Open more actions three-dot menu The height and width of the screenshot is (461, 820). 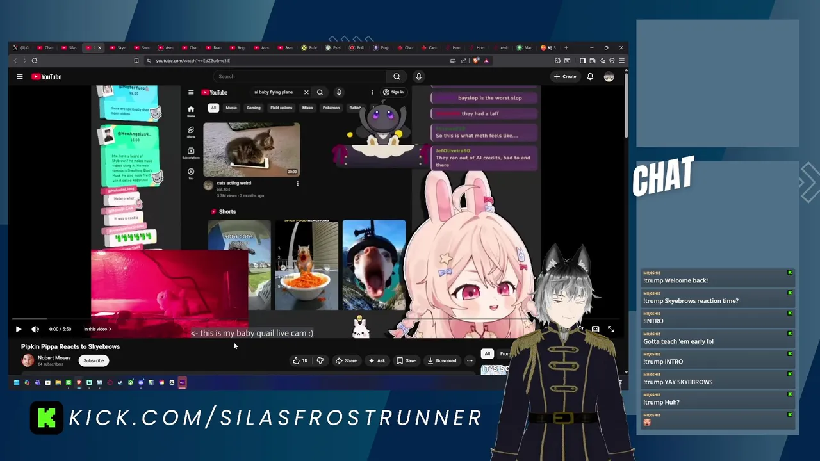click(470, 360)
